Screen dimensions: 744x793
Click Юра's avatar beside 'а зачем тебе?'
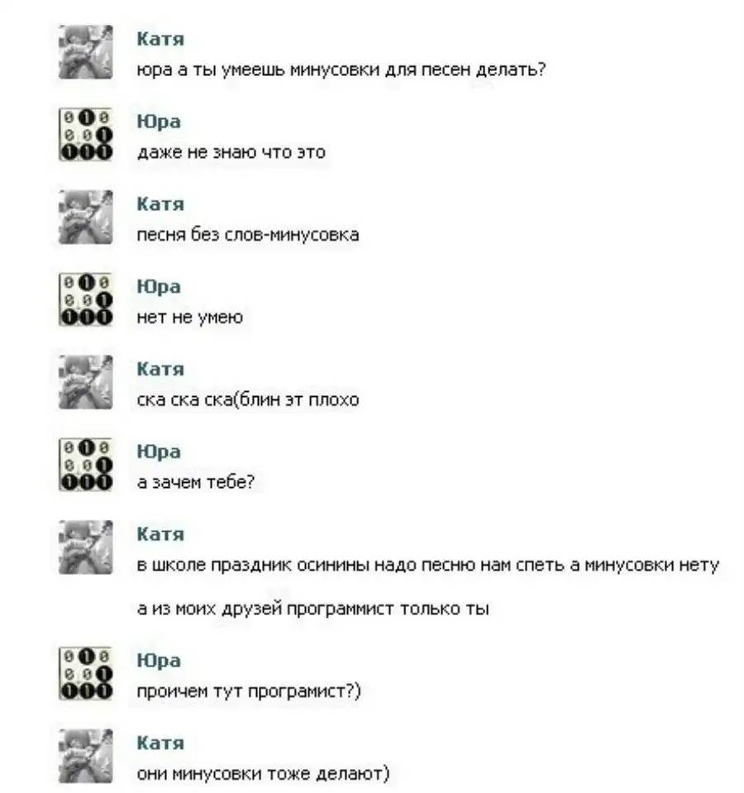tap(85, 464)
